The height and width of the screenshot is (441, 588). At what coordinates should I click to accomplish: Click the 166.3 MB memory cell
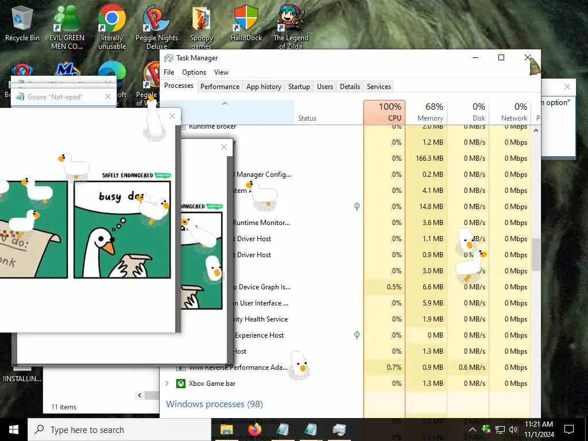[x=427, y=158]
